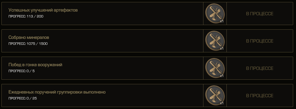Click the x1 count on daily faction tasks reward
The width and height of the screenshot is (296, 109).
click(x=222, y=103)
